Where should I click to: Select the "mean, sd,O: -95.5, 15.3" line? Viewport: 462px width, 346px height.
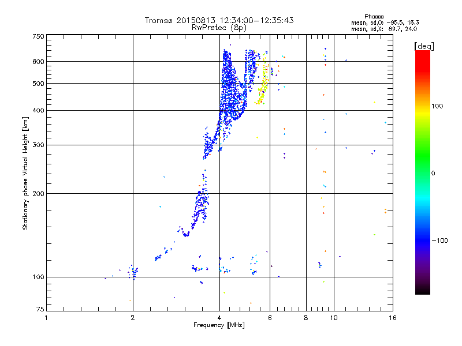[385, 22]
